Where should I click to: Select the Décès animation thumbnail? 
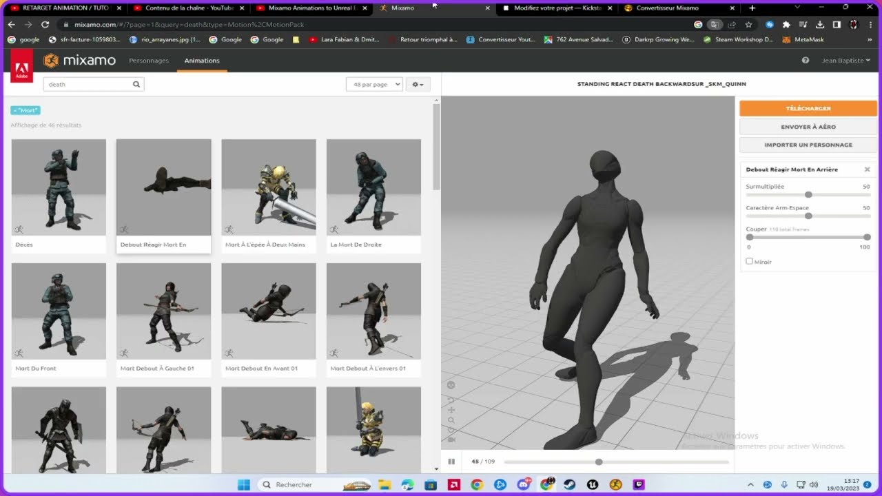(59, 187)
